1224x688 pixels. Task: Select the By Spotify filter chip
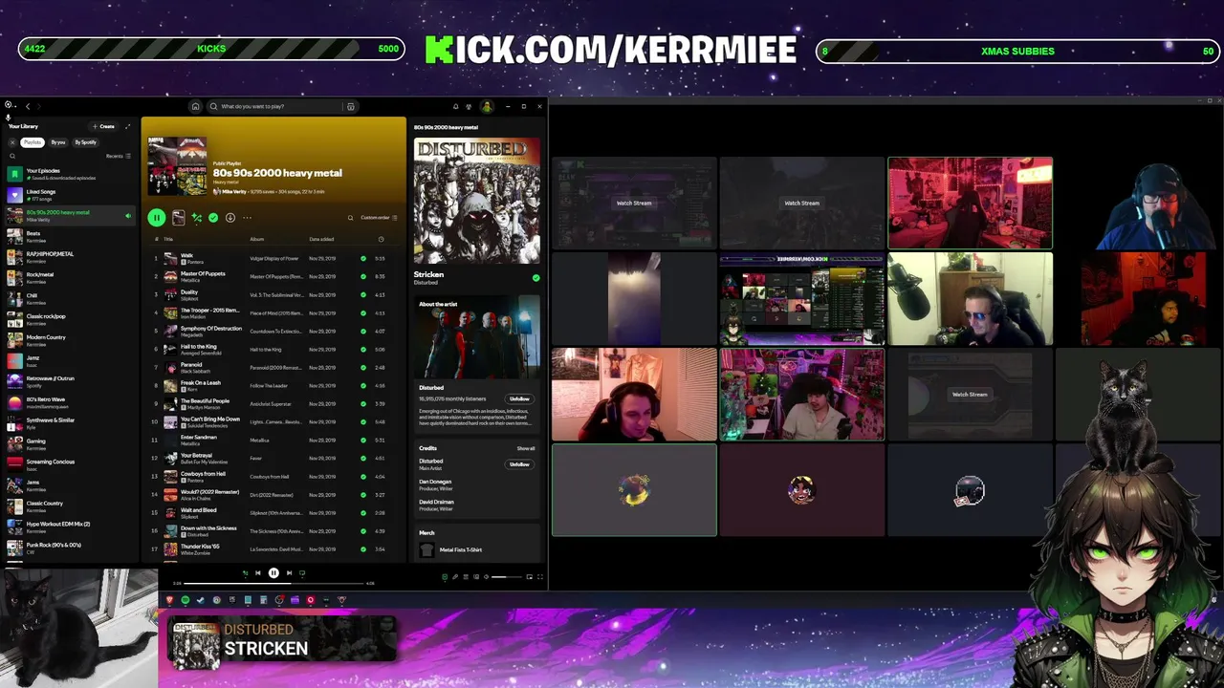click(x=86, y=142)
